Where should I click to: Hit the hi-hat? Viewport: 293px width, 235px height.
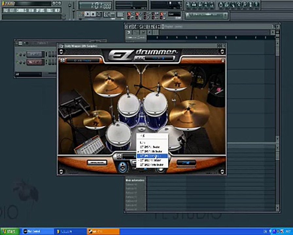coord(97,120)
